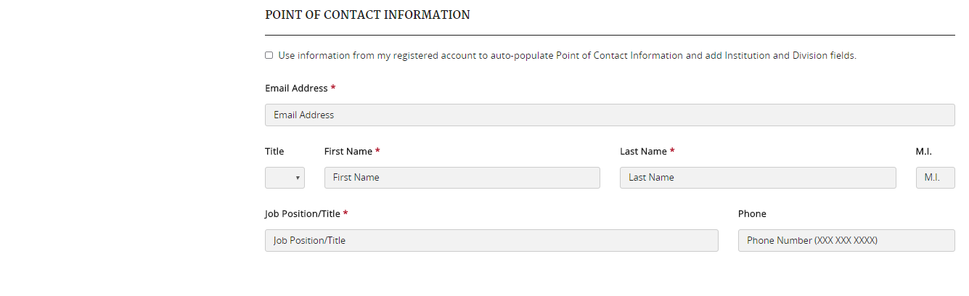
Task: Click the M.I. input field
Action: (935, 178)
